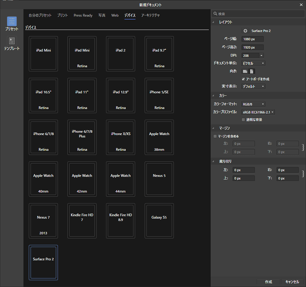
Task: Switch to the Press Ready tab
Action: (x=83, y=15)
